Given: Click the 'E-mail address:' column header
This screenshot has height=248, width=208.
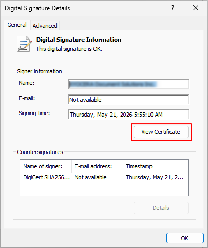Looking at the screenshot, I should (97, 166).
